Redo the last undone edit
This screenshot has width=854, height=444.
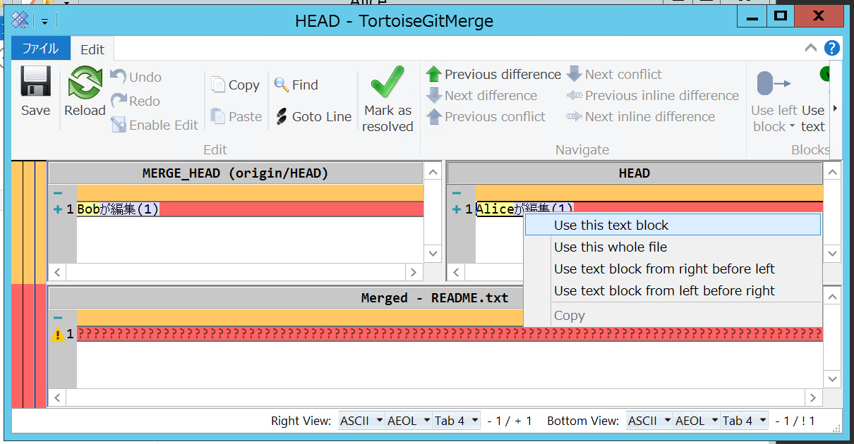(136, 101)
